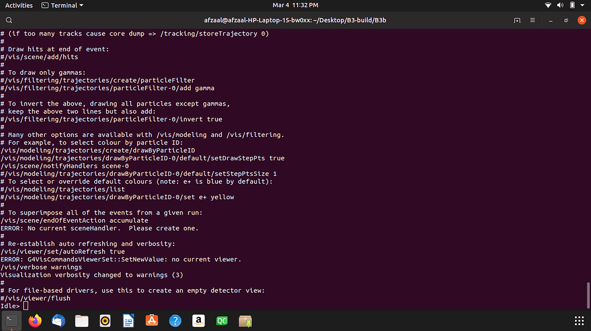Screen dimensions: 591x331
Task: Click the volume speaker icon
Action: pos(560,5)
